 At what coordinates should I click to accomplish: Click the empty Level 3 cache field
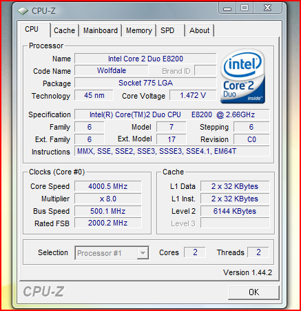(235, 223)
